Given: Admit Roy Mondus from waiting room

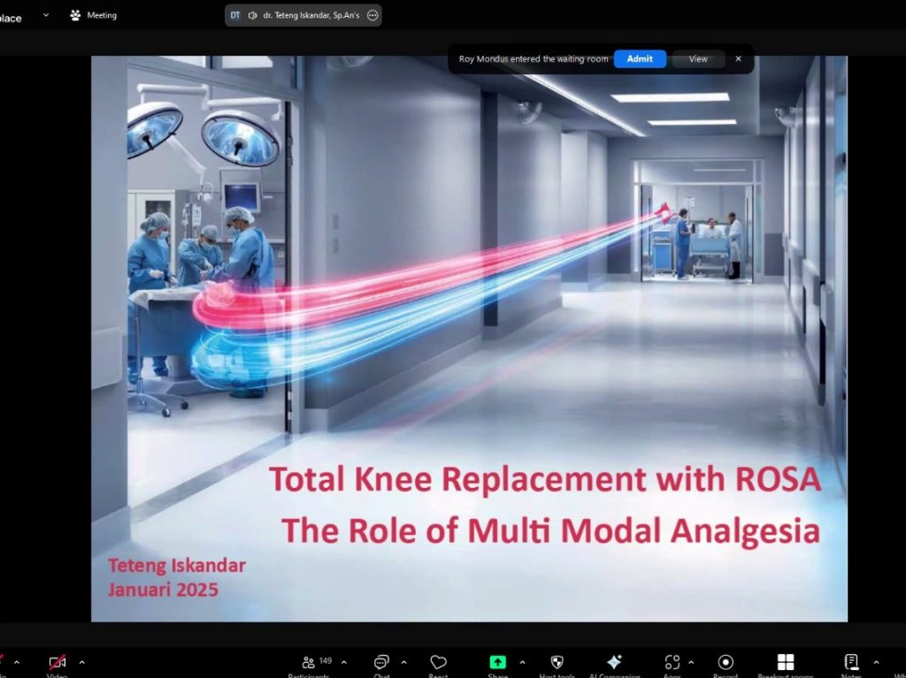Looking at the screenshot, I should click(x=640, y=59).
